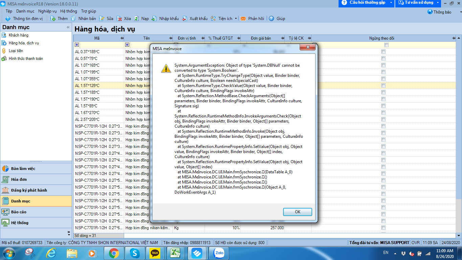Expand the Tiện ích dropdown arrow

(x=236, y=19)
